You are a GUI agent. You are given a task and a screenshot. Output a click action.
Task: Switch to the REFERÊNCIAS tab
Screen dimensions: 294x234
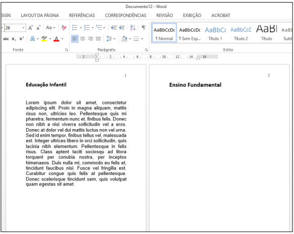click(x=82, y=15)
